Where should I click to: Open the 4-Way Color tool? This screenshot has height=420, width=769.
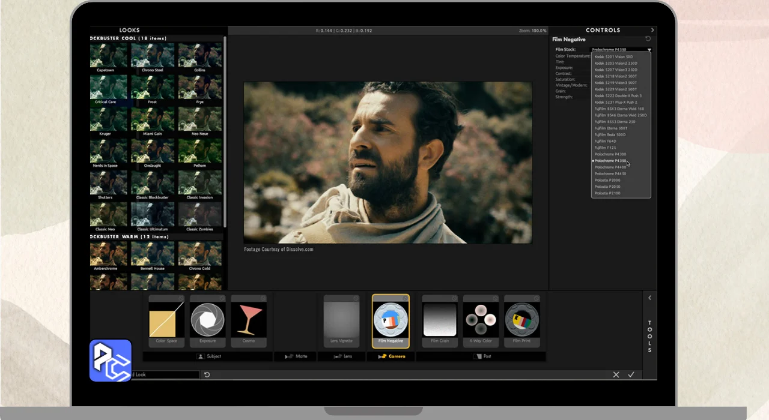(481, 320)
